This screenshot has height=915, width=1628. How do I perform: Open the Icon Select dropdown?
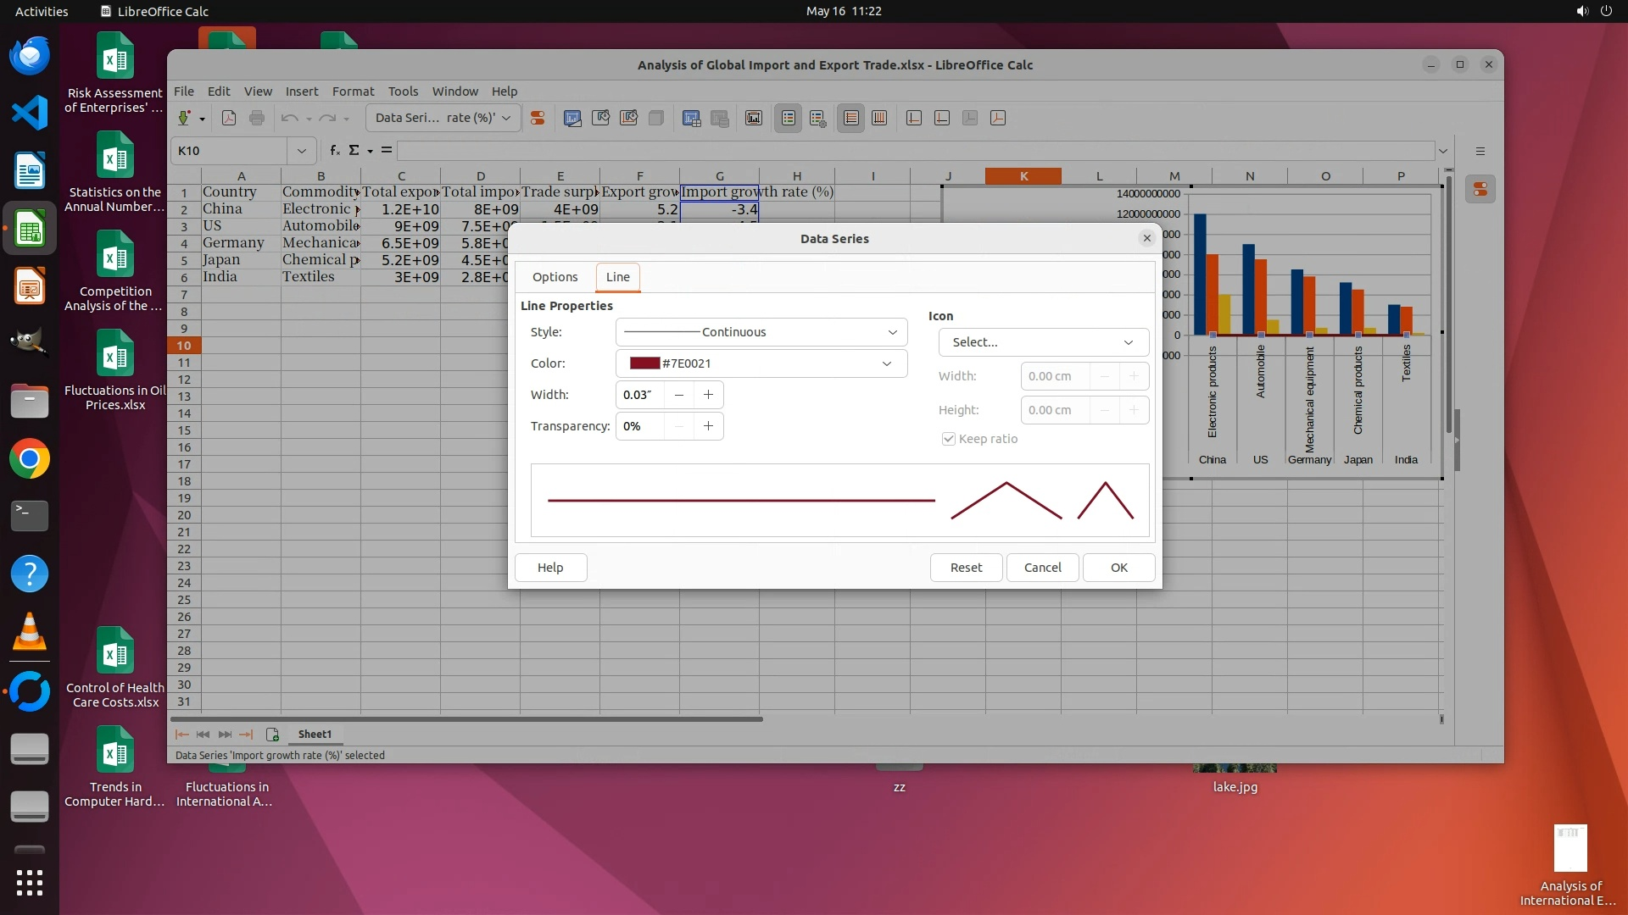(x=1043, y=342)
